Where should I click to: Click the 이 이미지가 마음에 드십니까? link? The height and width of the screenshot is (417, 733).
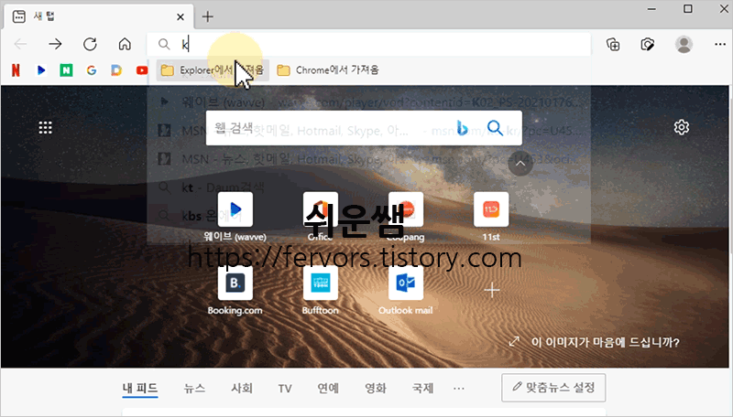pos(594,342)
